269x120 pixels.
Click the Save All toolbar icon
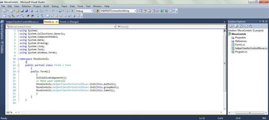pyautogui.click(x=26, y=11)
